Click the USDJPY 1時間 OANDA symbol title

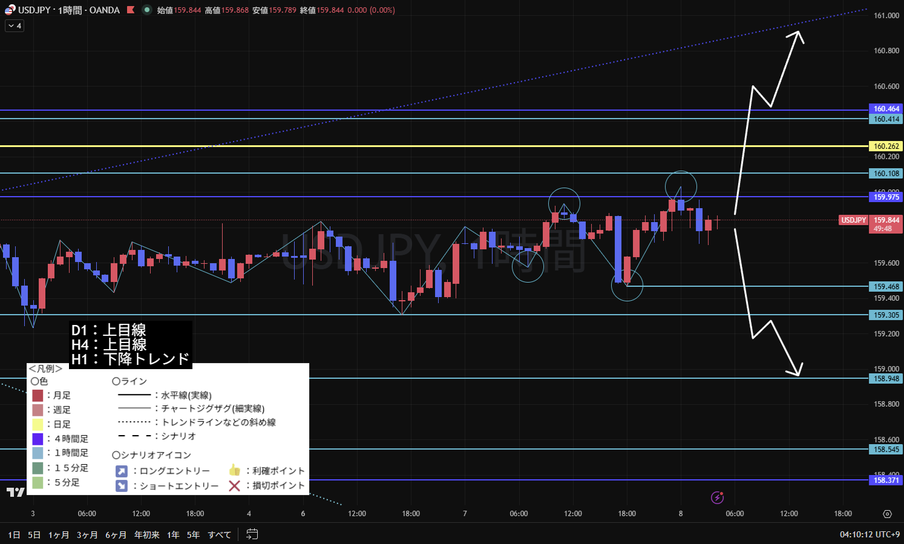68,10
